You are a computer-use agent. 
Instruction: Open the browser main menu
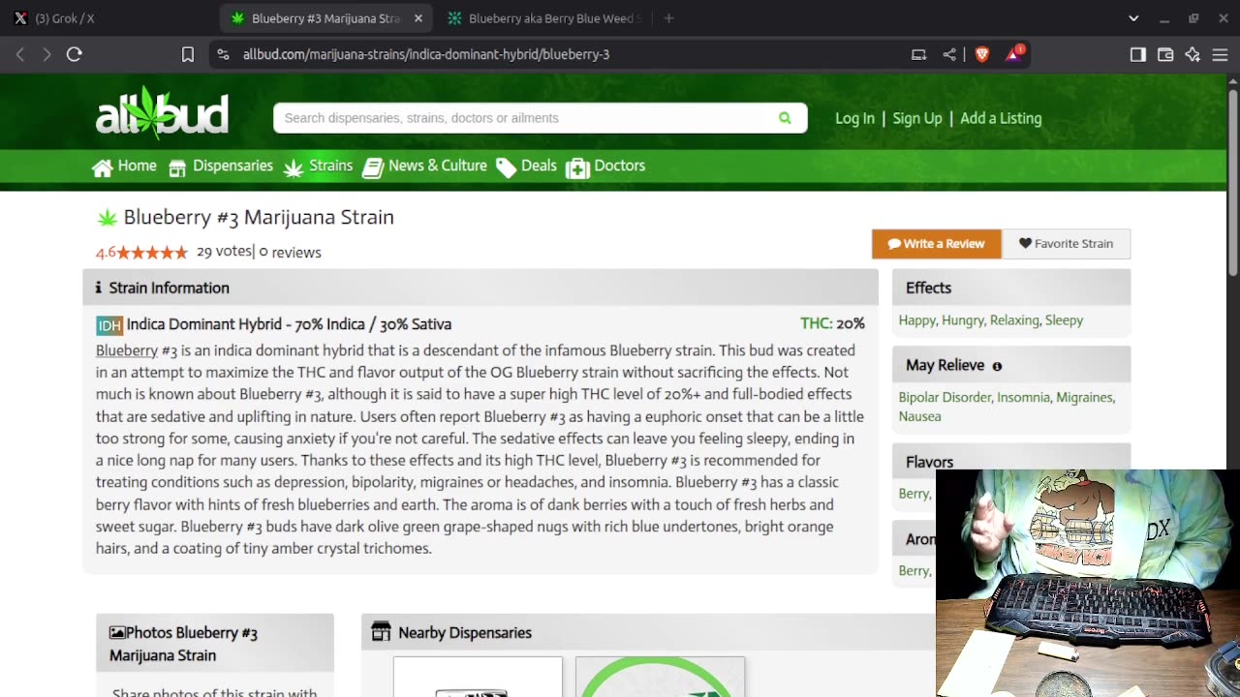pos(1220,55)
